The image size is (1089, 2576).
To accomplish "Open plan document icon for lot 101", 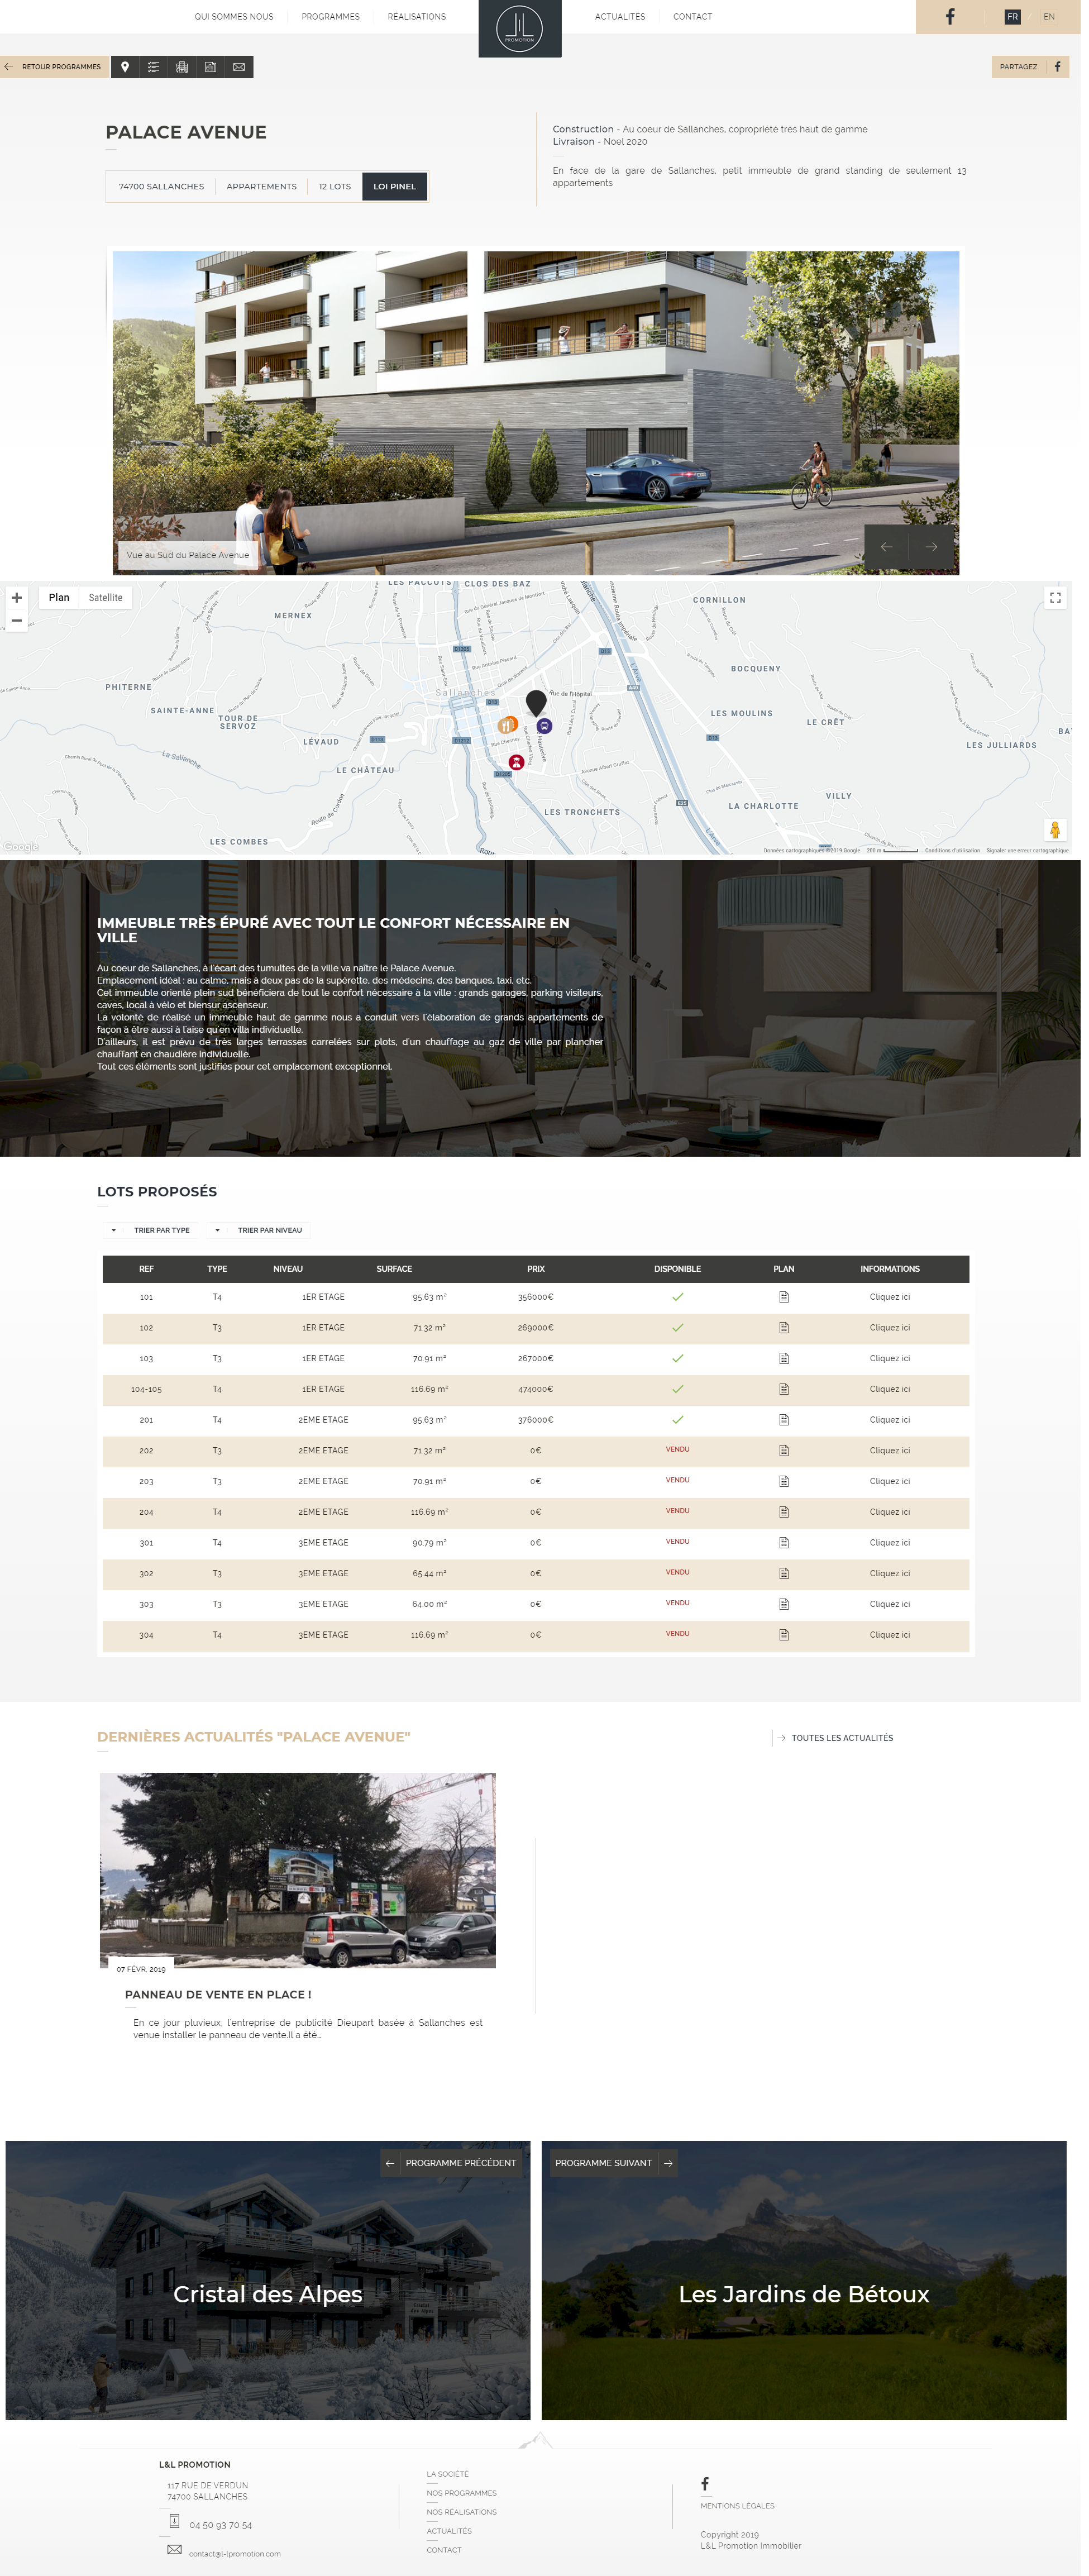I will click(784, 1297).
